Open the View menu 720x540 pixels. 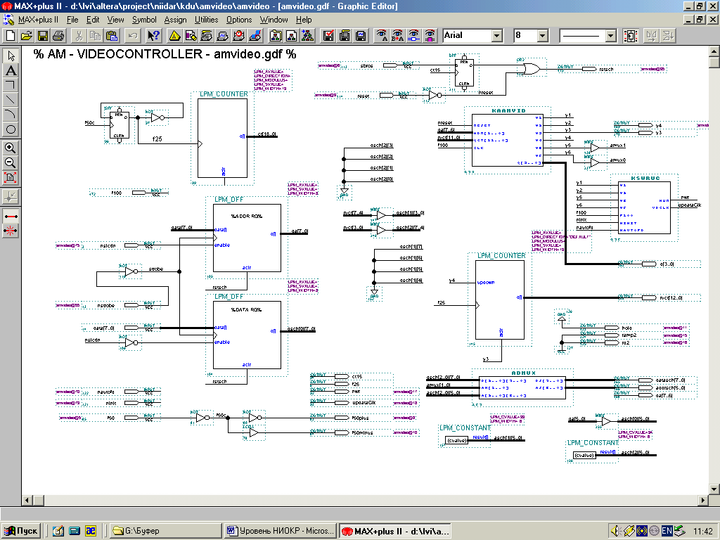tap(116, 20)
